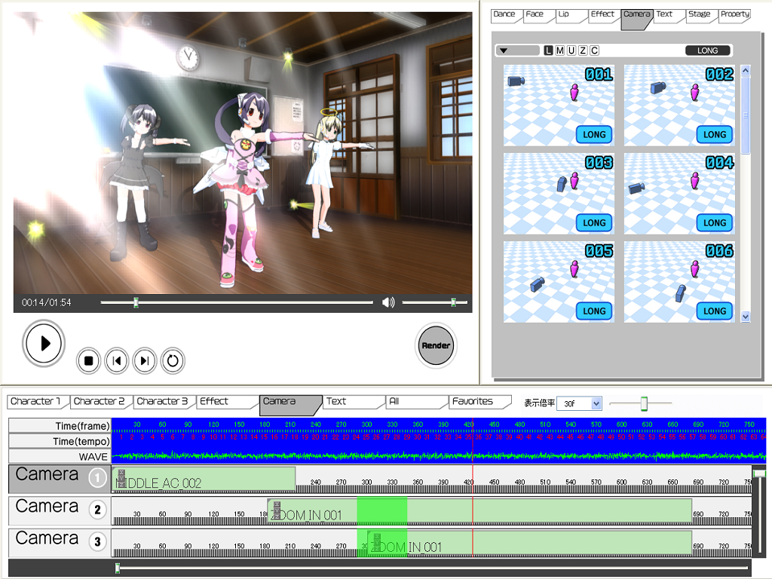Toggle the M camera filter

tap(559, 51)
